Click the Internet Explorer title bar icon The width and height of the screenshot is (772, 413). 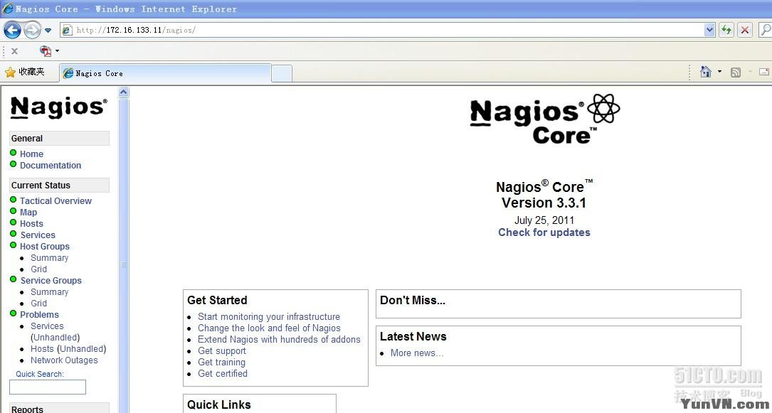coord(7,9)
